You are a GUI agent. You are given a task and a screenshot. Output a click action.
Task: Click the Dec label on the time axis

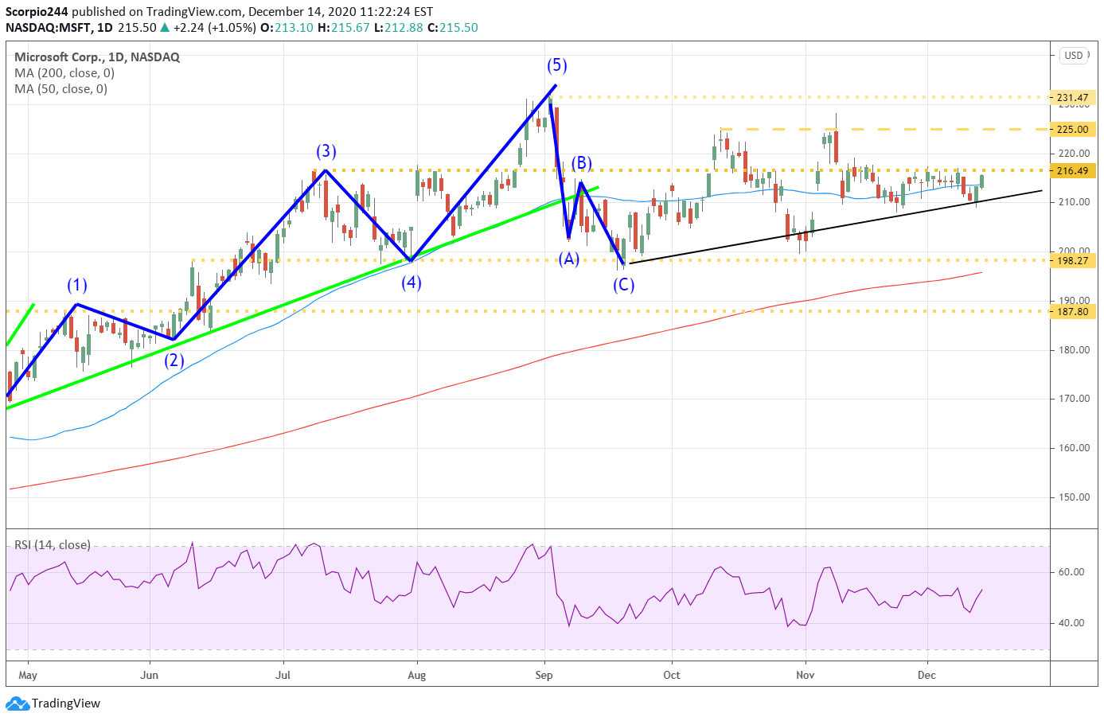928,674
